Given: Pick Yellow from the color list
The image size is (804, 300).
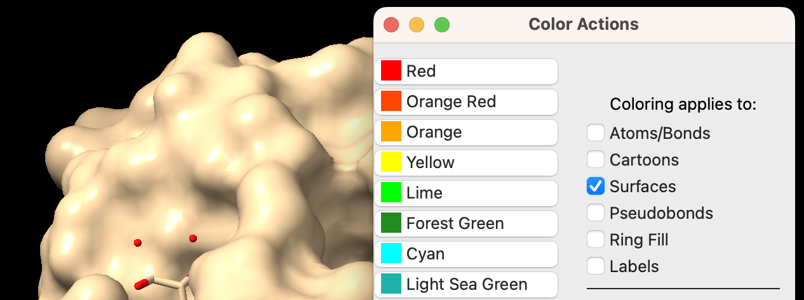Looking at the screenshot, I should [466, 162].
